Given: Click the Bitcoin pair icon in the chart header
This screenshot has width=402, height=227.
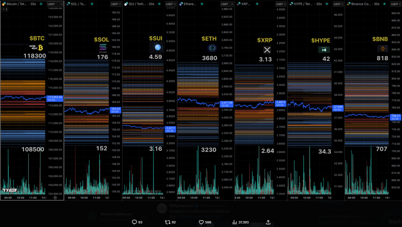Looking at the screenshot, I should [4, 4].
